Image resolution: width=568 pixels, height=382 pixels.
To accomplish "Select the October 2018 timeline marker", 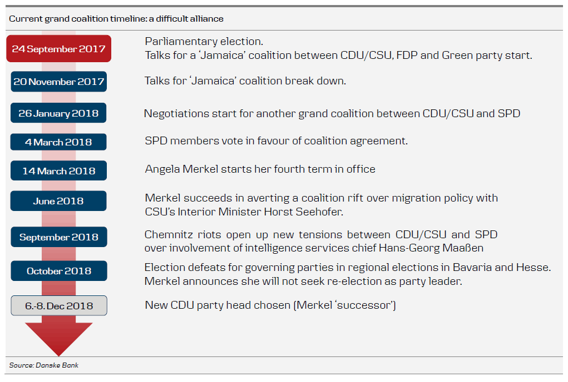I will (x=58, y=271).
